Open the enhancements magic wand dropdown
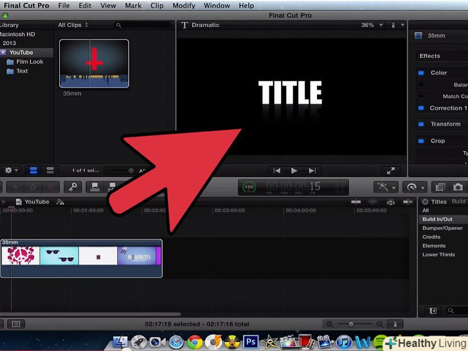 click(x=386, y=187)
